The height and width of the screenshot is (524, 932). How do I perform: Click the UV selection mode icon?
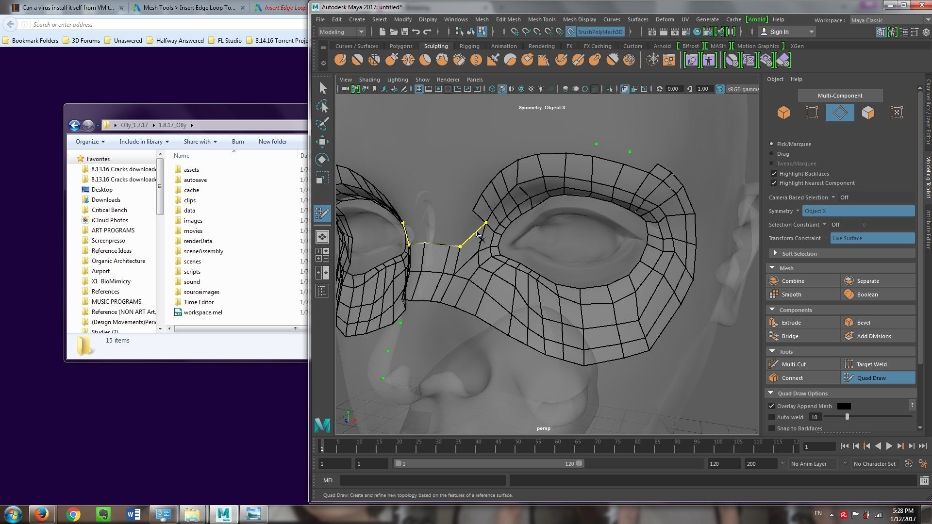coord(897,113)
